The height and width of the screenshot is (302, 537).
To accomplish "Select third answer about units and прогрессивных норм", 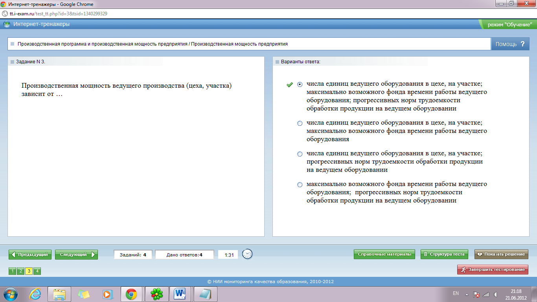I will (300, 154).
